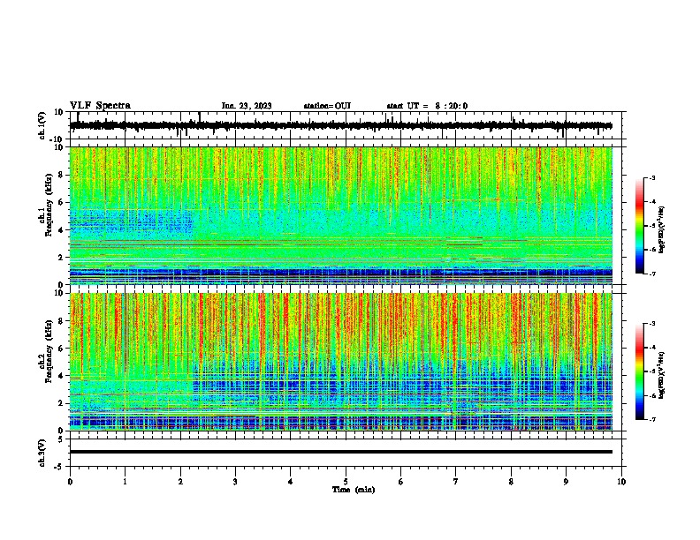Click the "VLF Spectra" plot title
Viewport: 700px width, 540px height.
(x=100, y=106)
